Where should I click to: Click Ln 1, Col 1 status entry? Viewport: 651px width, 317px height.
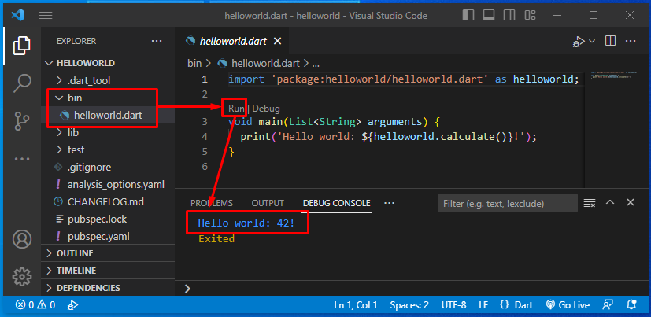356,305
